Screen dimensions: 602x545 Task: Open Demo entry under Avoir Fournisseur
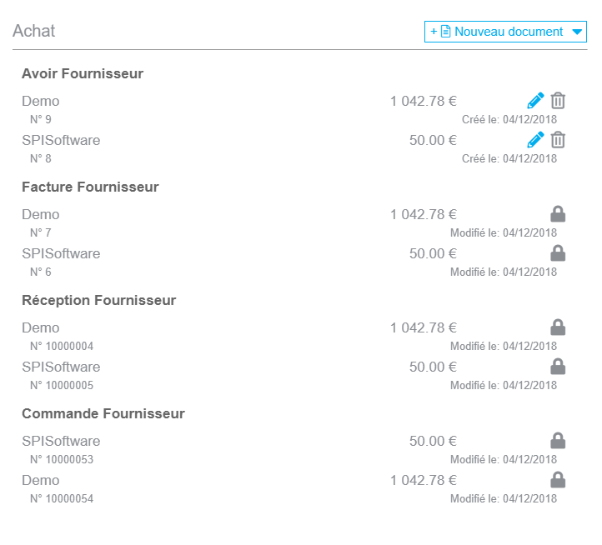(x=41, y=101)
